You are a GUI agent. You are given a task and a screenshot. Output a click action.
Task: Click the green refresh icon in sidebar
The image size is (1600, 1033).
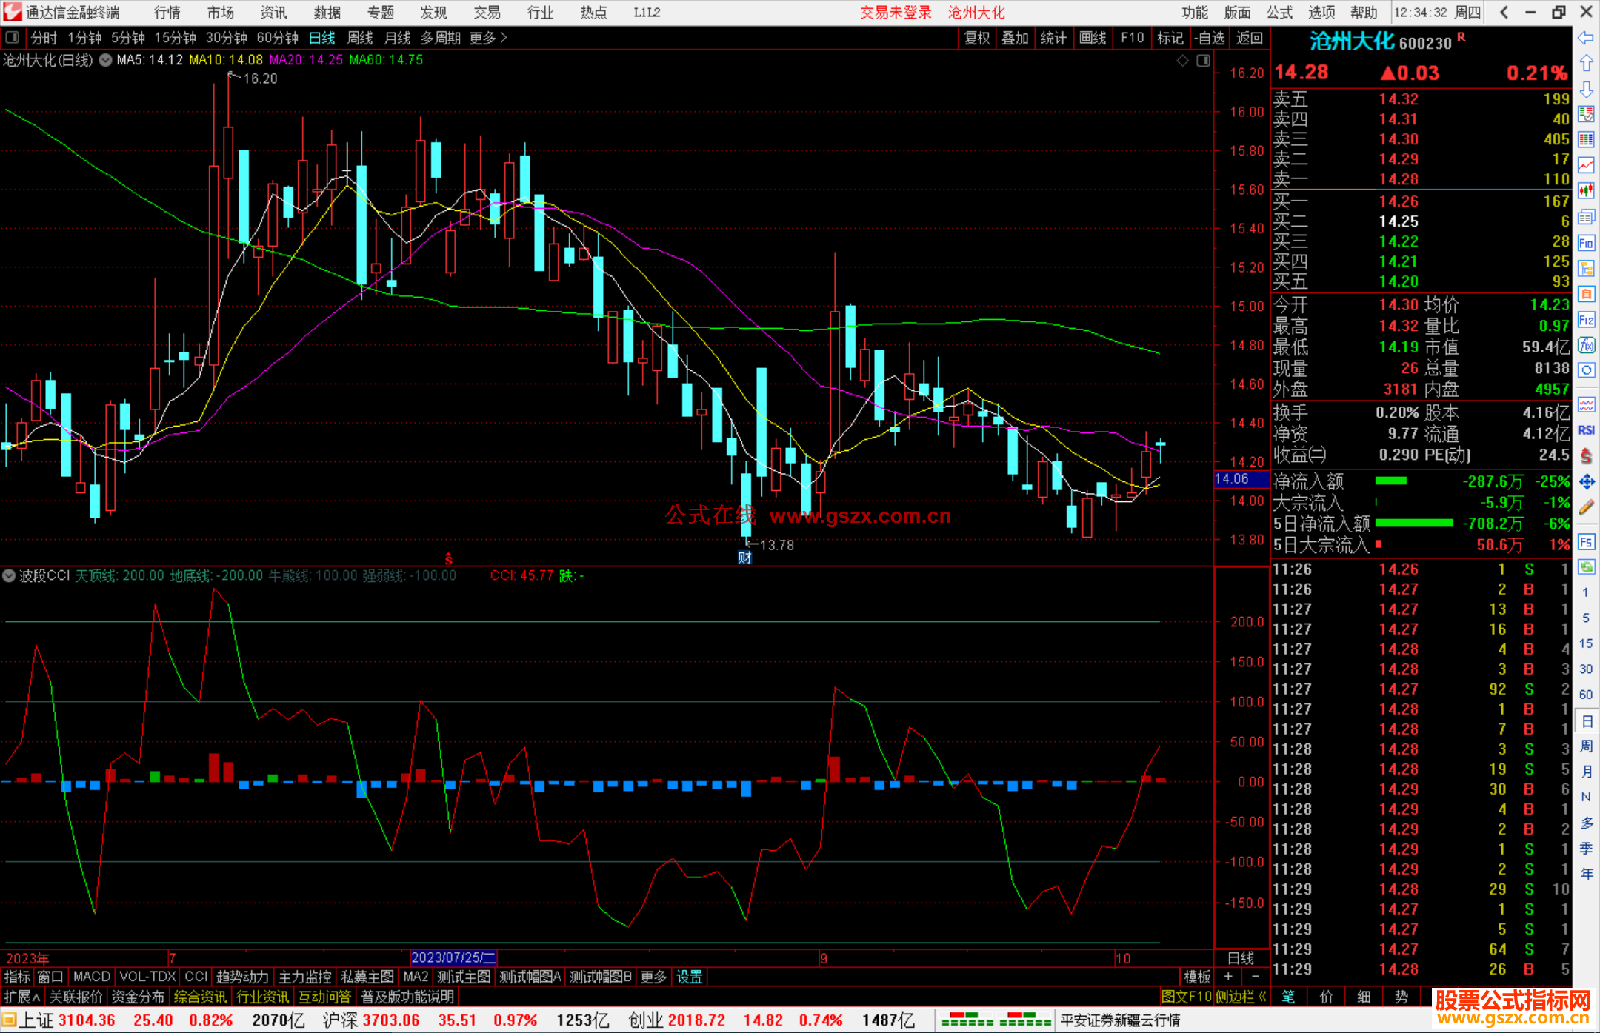1586,567
